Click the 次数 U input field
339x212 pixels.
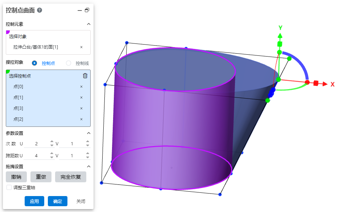[x=36, y=144]
